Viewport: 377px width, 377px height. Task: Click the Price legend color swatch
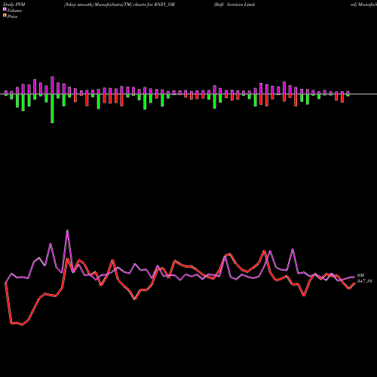coord(5,16)
